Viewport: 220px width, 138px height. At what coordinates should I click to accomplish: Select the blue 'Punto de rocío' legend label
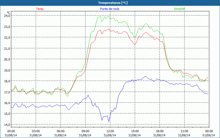click(x=109, y=9)
